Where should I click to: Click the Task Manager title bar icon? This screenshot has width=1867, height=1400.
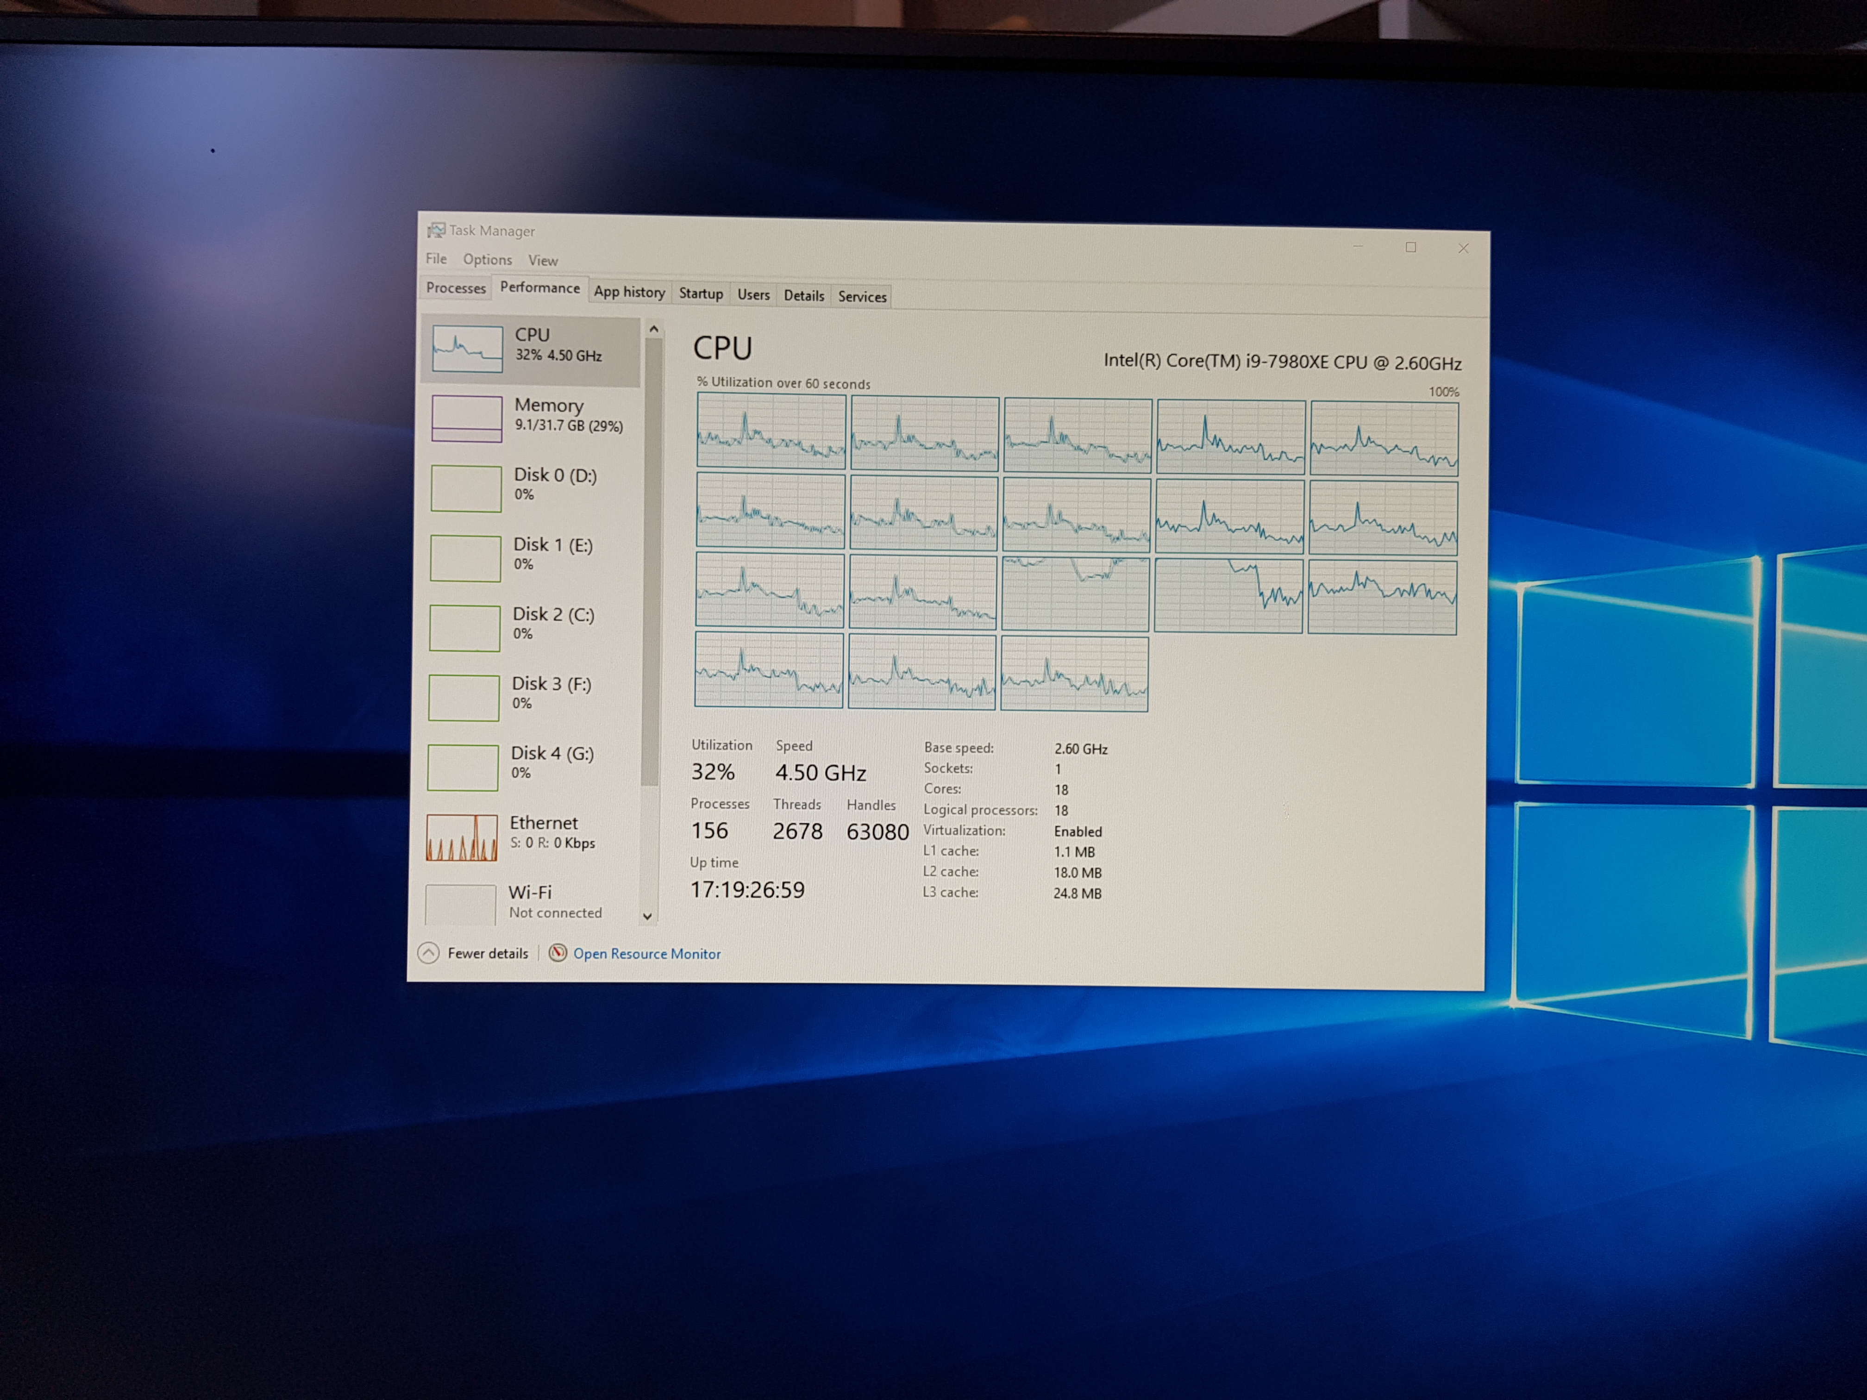[436, 230]
